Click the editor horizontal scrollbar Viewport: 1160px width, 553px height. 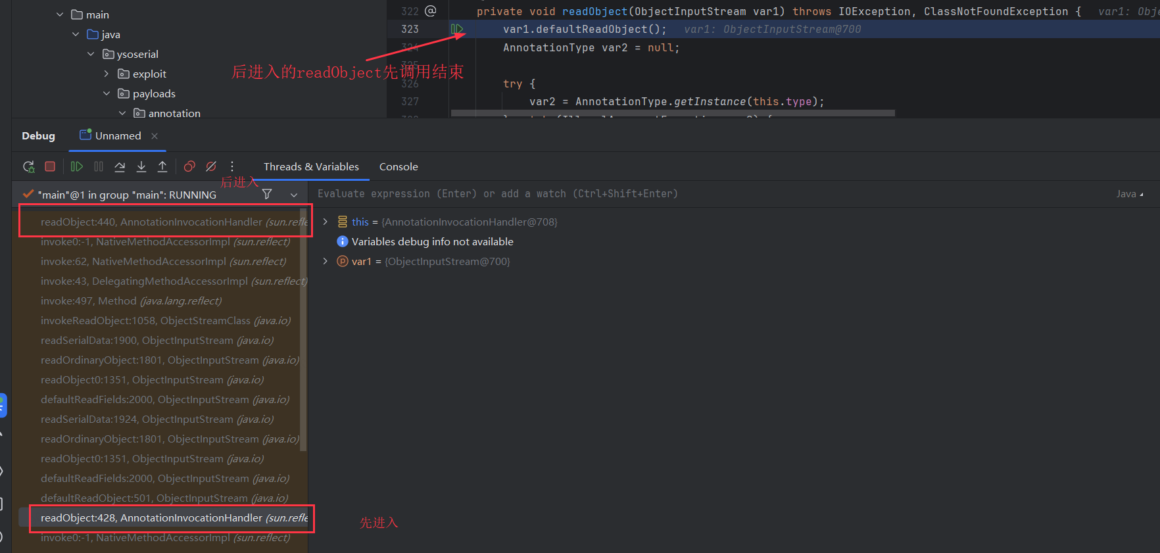(x=673, y=113)
